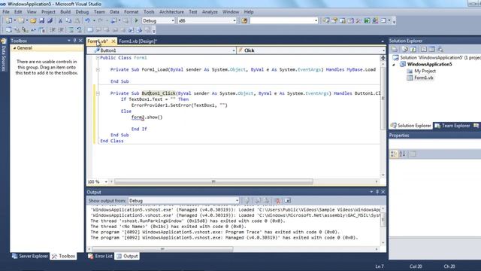Switch to the Team Explorer tab
The height and width of the screenshot is (271, 481).
[452, 126]
